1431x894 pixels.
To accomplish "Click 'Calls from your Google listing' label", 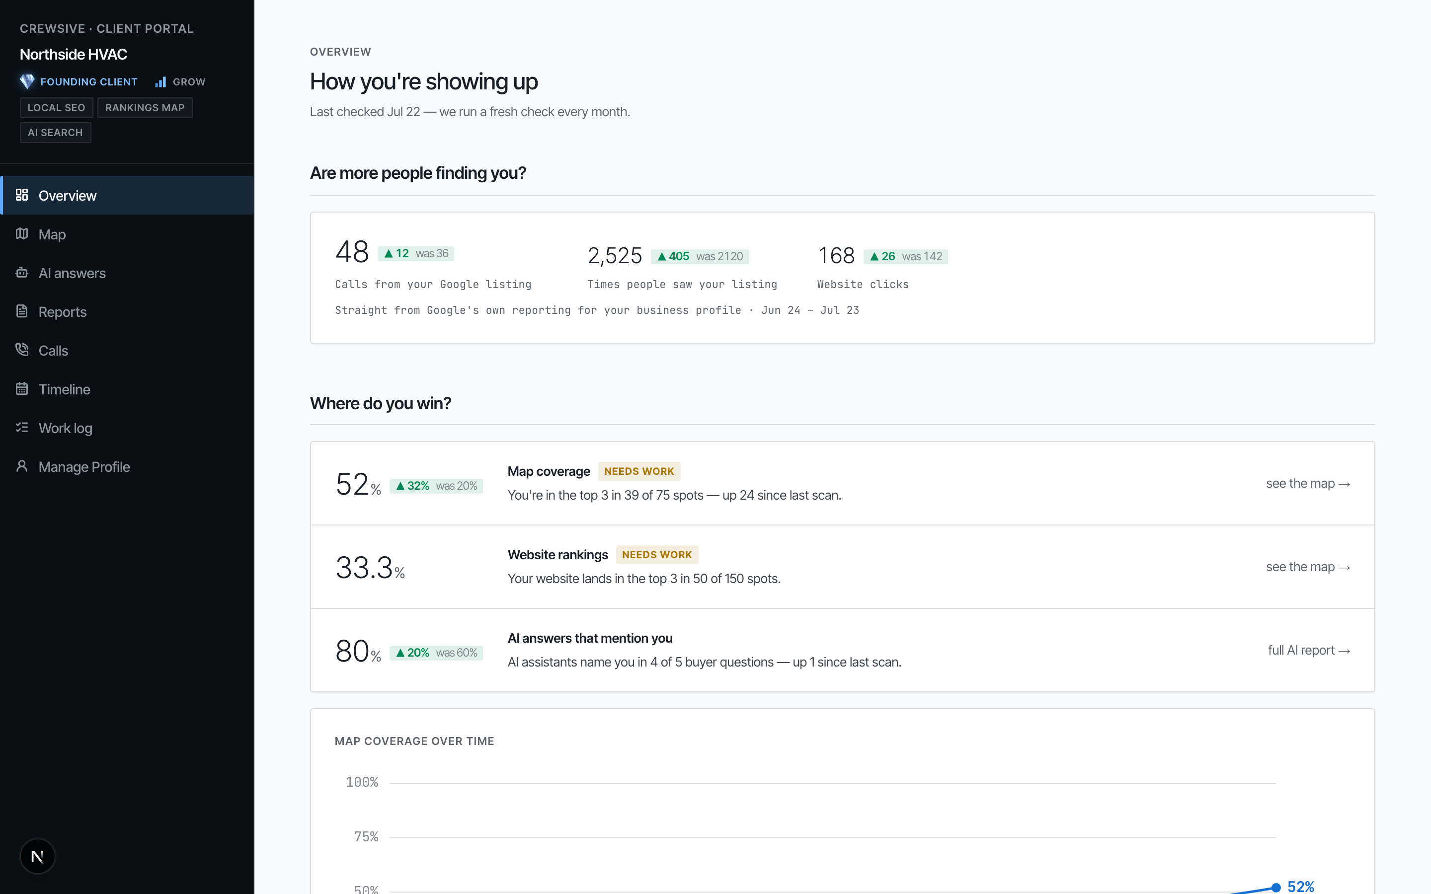I will click(x=433, y=285).
